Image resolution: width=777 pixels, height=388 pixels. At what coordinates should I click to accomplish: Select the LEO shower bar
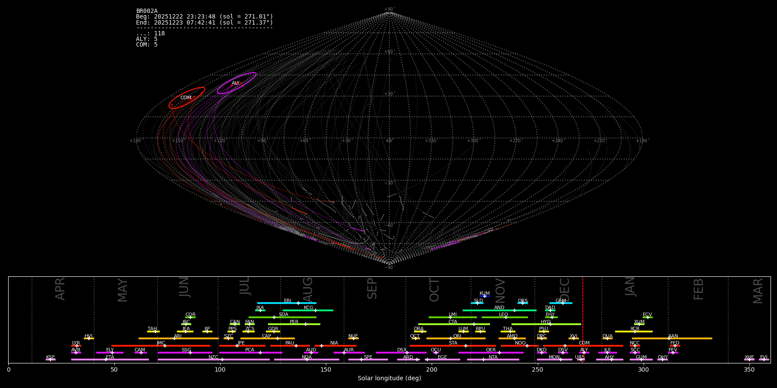505,317
